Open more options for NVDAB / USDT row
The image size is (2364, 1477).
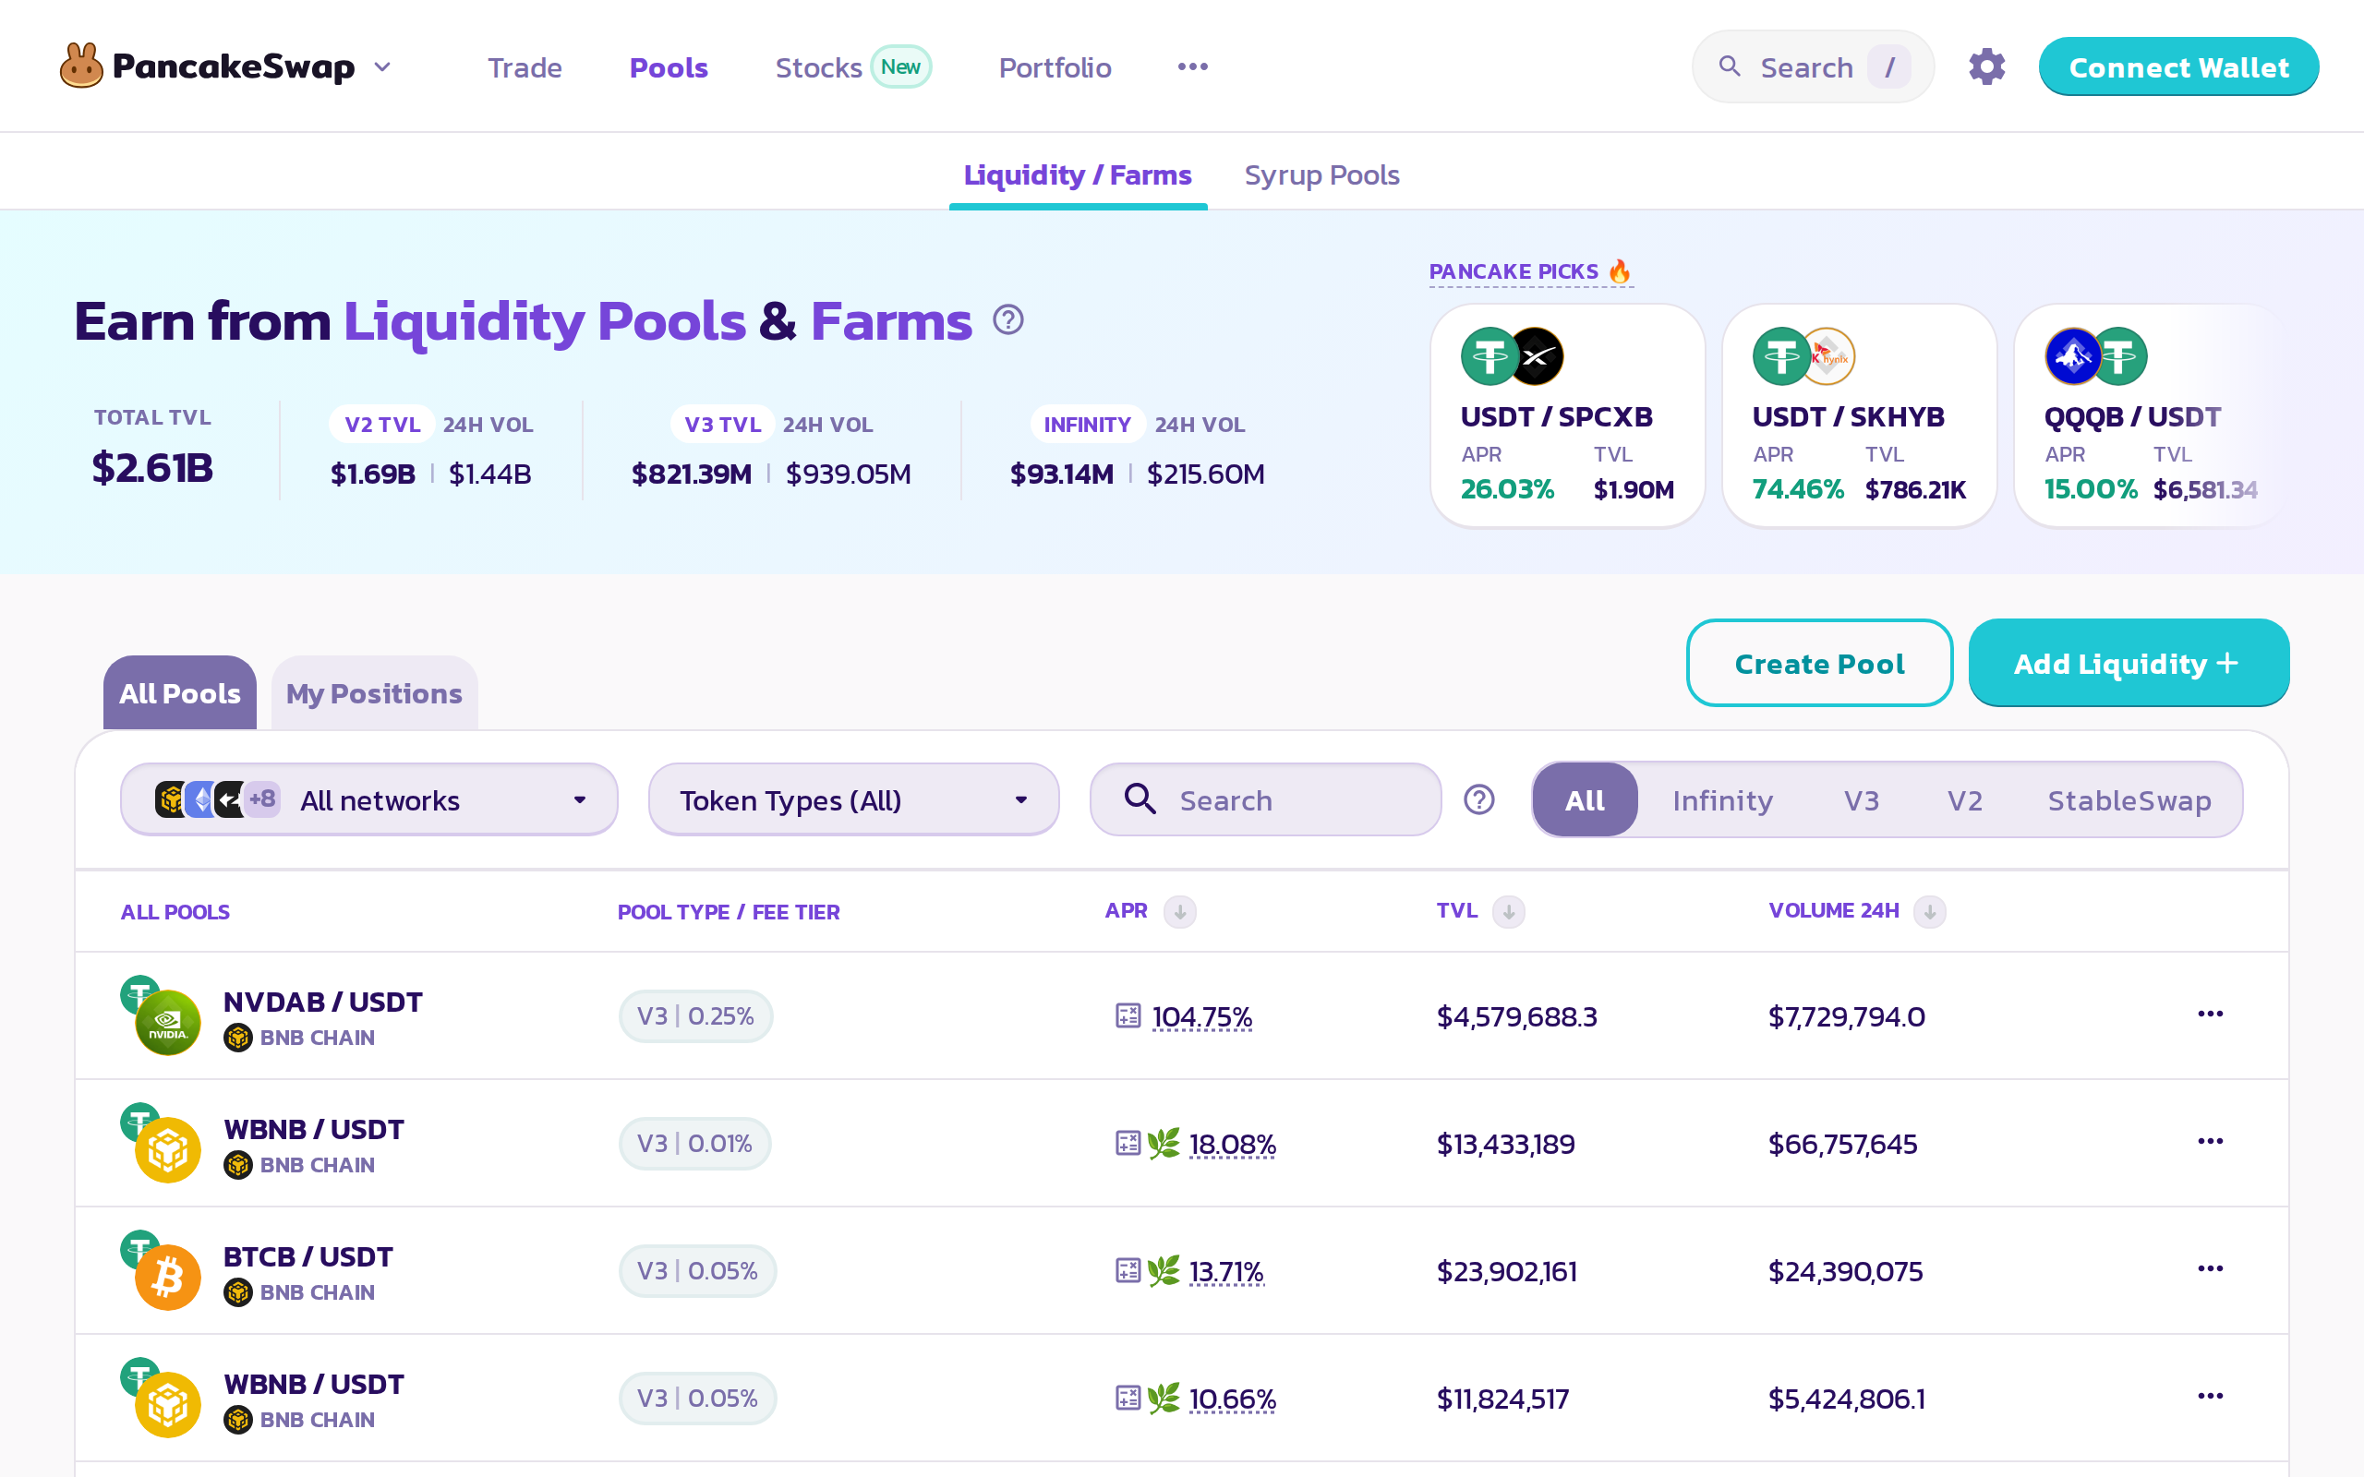2210,1014
